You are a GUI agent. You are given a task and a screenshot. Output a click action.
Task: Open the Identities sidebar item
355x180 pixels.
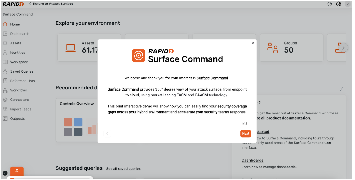point(17,53)
